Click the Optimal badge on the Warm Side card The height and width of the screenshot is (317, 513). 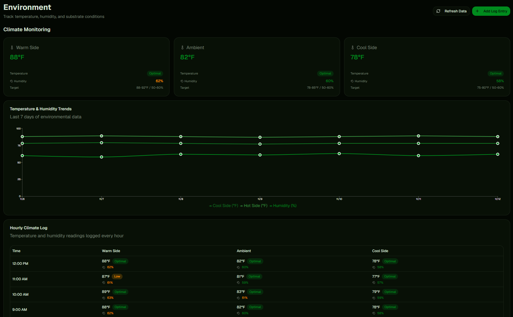tap(155, 74)
